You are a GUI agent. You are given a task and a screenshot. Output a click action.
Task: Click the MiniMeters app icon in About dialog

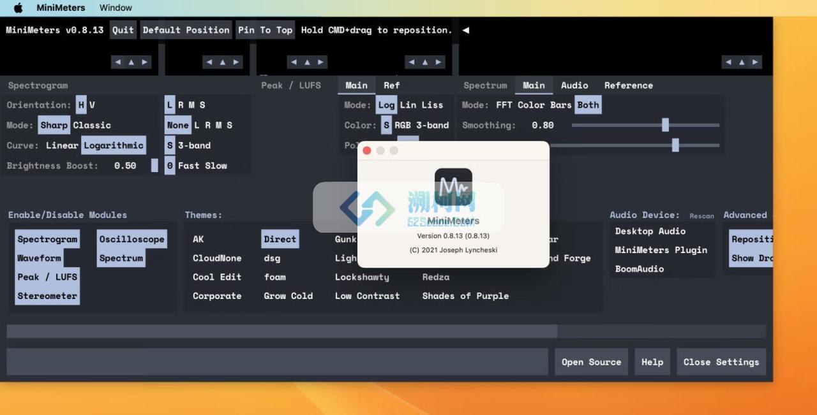click(453, 187)
